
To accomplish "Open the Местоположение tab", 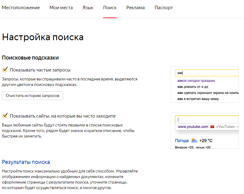I will point(21,8).
